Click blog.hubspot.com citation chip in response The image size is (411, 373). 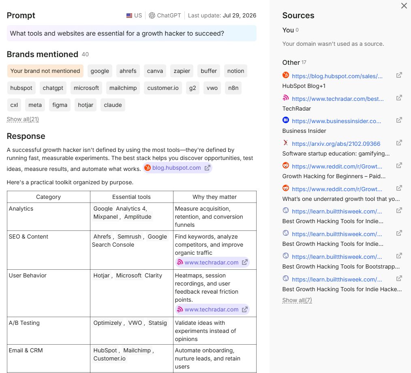[178, 168]
